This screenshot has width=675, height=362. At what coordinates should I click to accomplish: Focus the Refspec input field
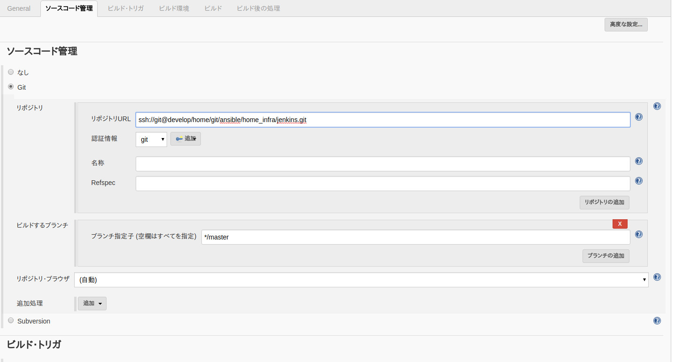point(383,184)
